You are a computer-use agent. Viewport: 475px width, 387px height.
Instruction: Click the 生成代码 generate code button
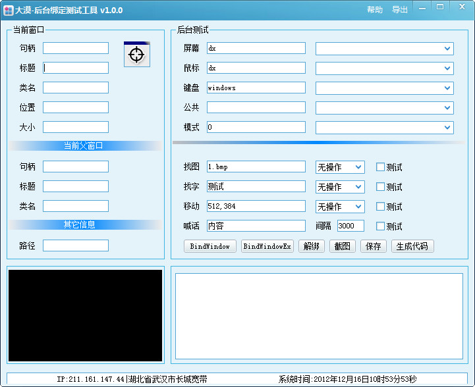pos(412,246)
